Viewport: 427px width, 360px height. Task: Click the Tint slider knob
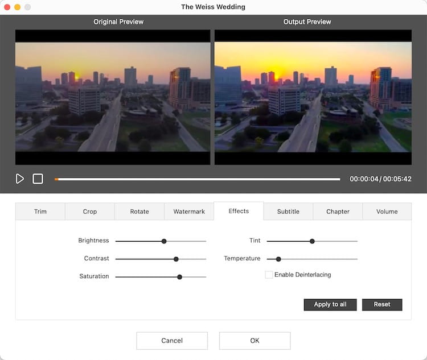point(313,241)
